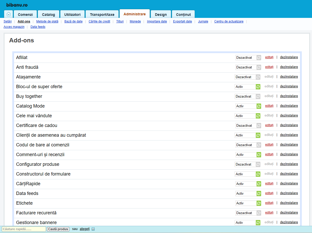Image resolution: width=312 pixels, height=233 pixels.
Task: Switch to the Design tab
Action: 161,14
